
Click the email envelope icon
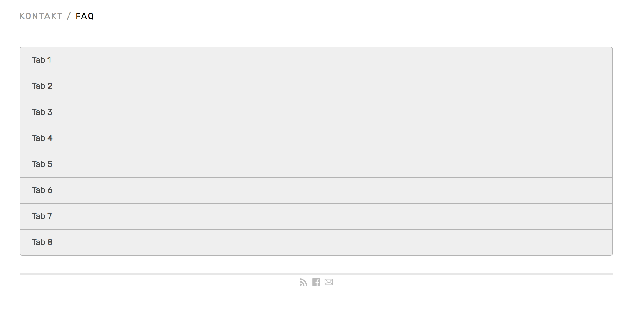[x=329, y=282]
